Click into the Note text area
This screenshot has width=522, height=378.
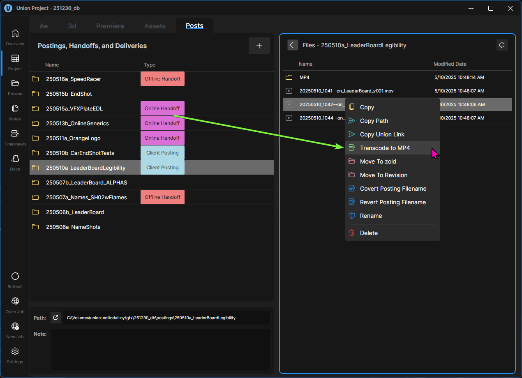point(161,349)
